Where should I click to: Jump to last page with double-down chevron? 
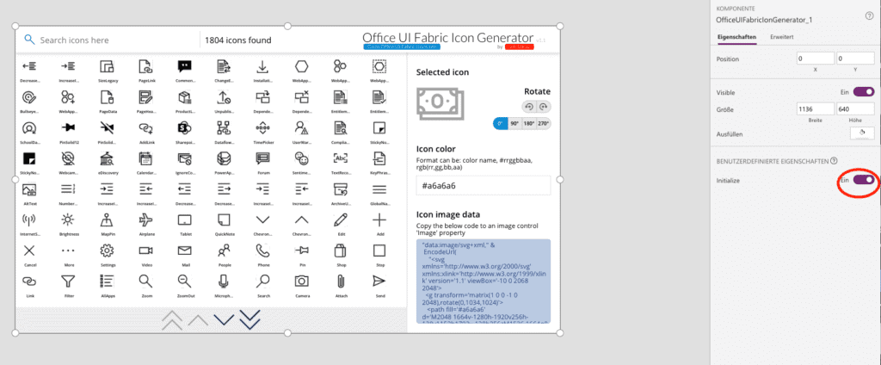(250, 319)
